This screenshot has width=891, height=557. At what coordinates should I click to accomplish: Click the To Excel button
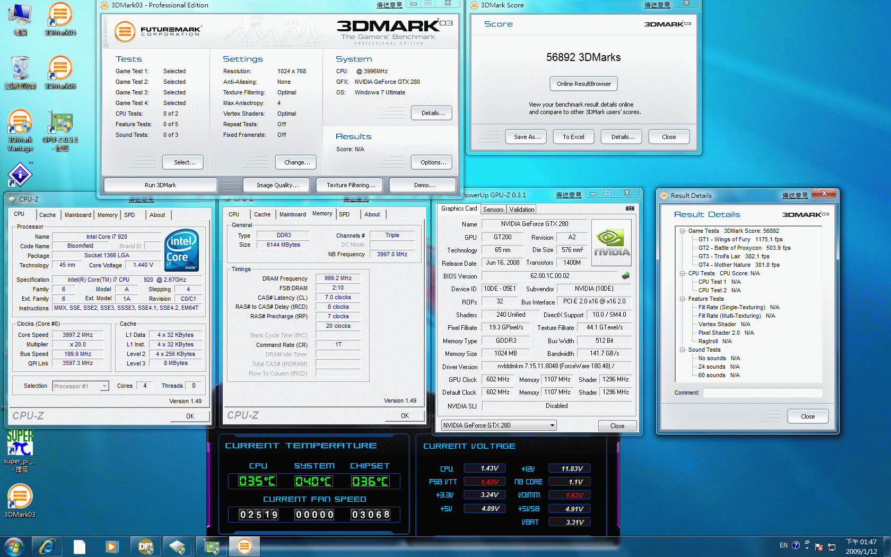(x=573, y=137)
